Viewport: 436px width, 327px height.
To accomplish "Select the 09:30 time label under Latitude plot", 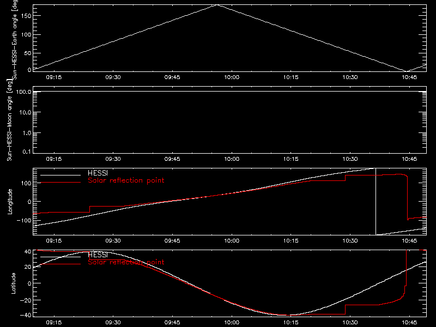I will 113,323.
